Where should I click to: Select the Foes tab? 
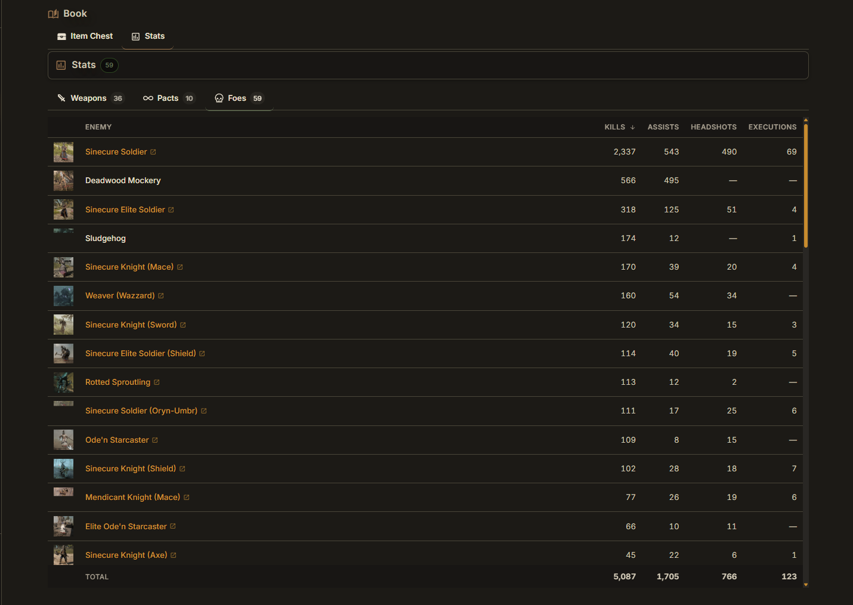[x=239, y=98]
